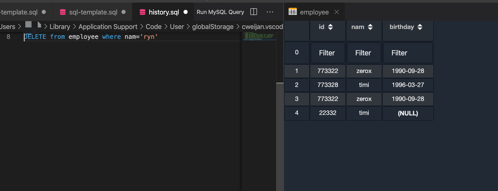
Task: Click the split editor icon
Action: [x=254, y=12]
